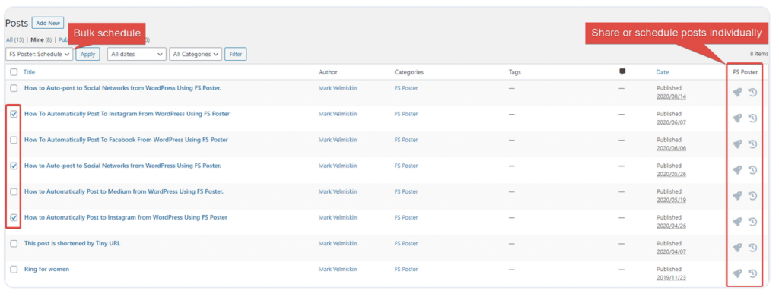The width and height of the screenshot is (779, 297).
Task: Toggle the select-all checkbox in table header
Action: coord(14,72)
